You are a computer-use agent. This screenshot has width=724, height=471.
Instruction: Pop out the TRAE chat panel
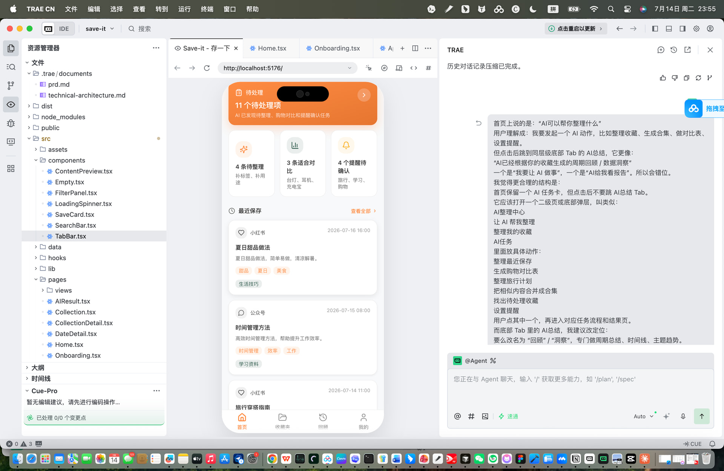point(687,50)
